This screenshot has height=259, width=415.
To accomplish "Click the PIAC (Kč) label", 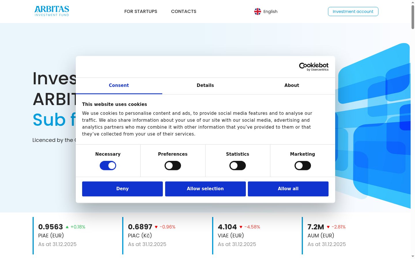I will 140,236.
